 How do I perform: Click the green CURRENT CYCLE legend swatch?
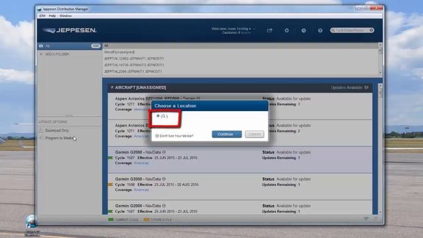tap(111, 219)
